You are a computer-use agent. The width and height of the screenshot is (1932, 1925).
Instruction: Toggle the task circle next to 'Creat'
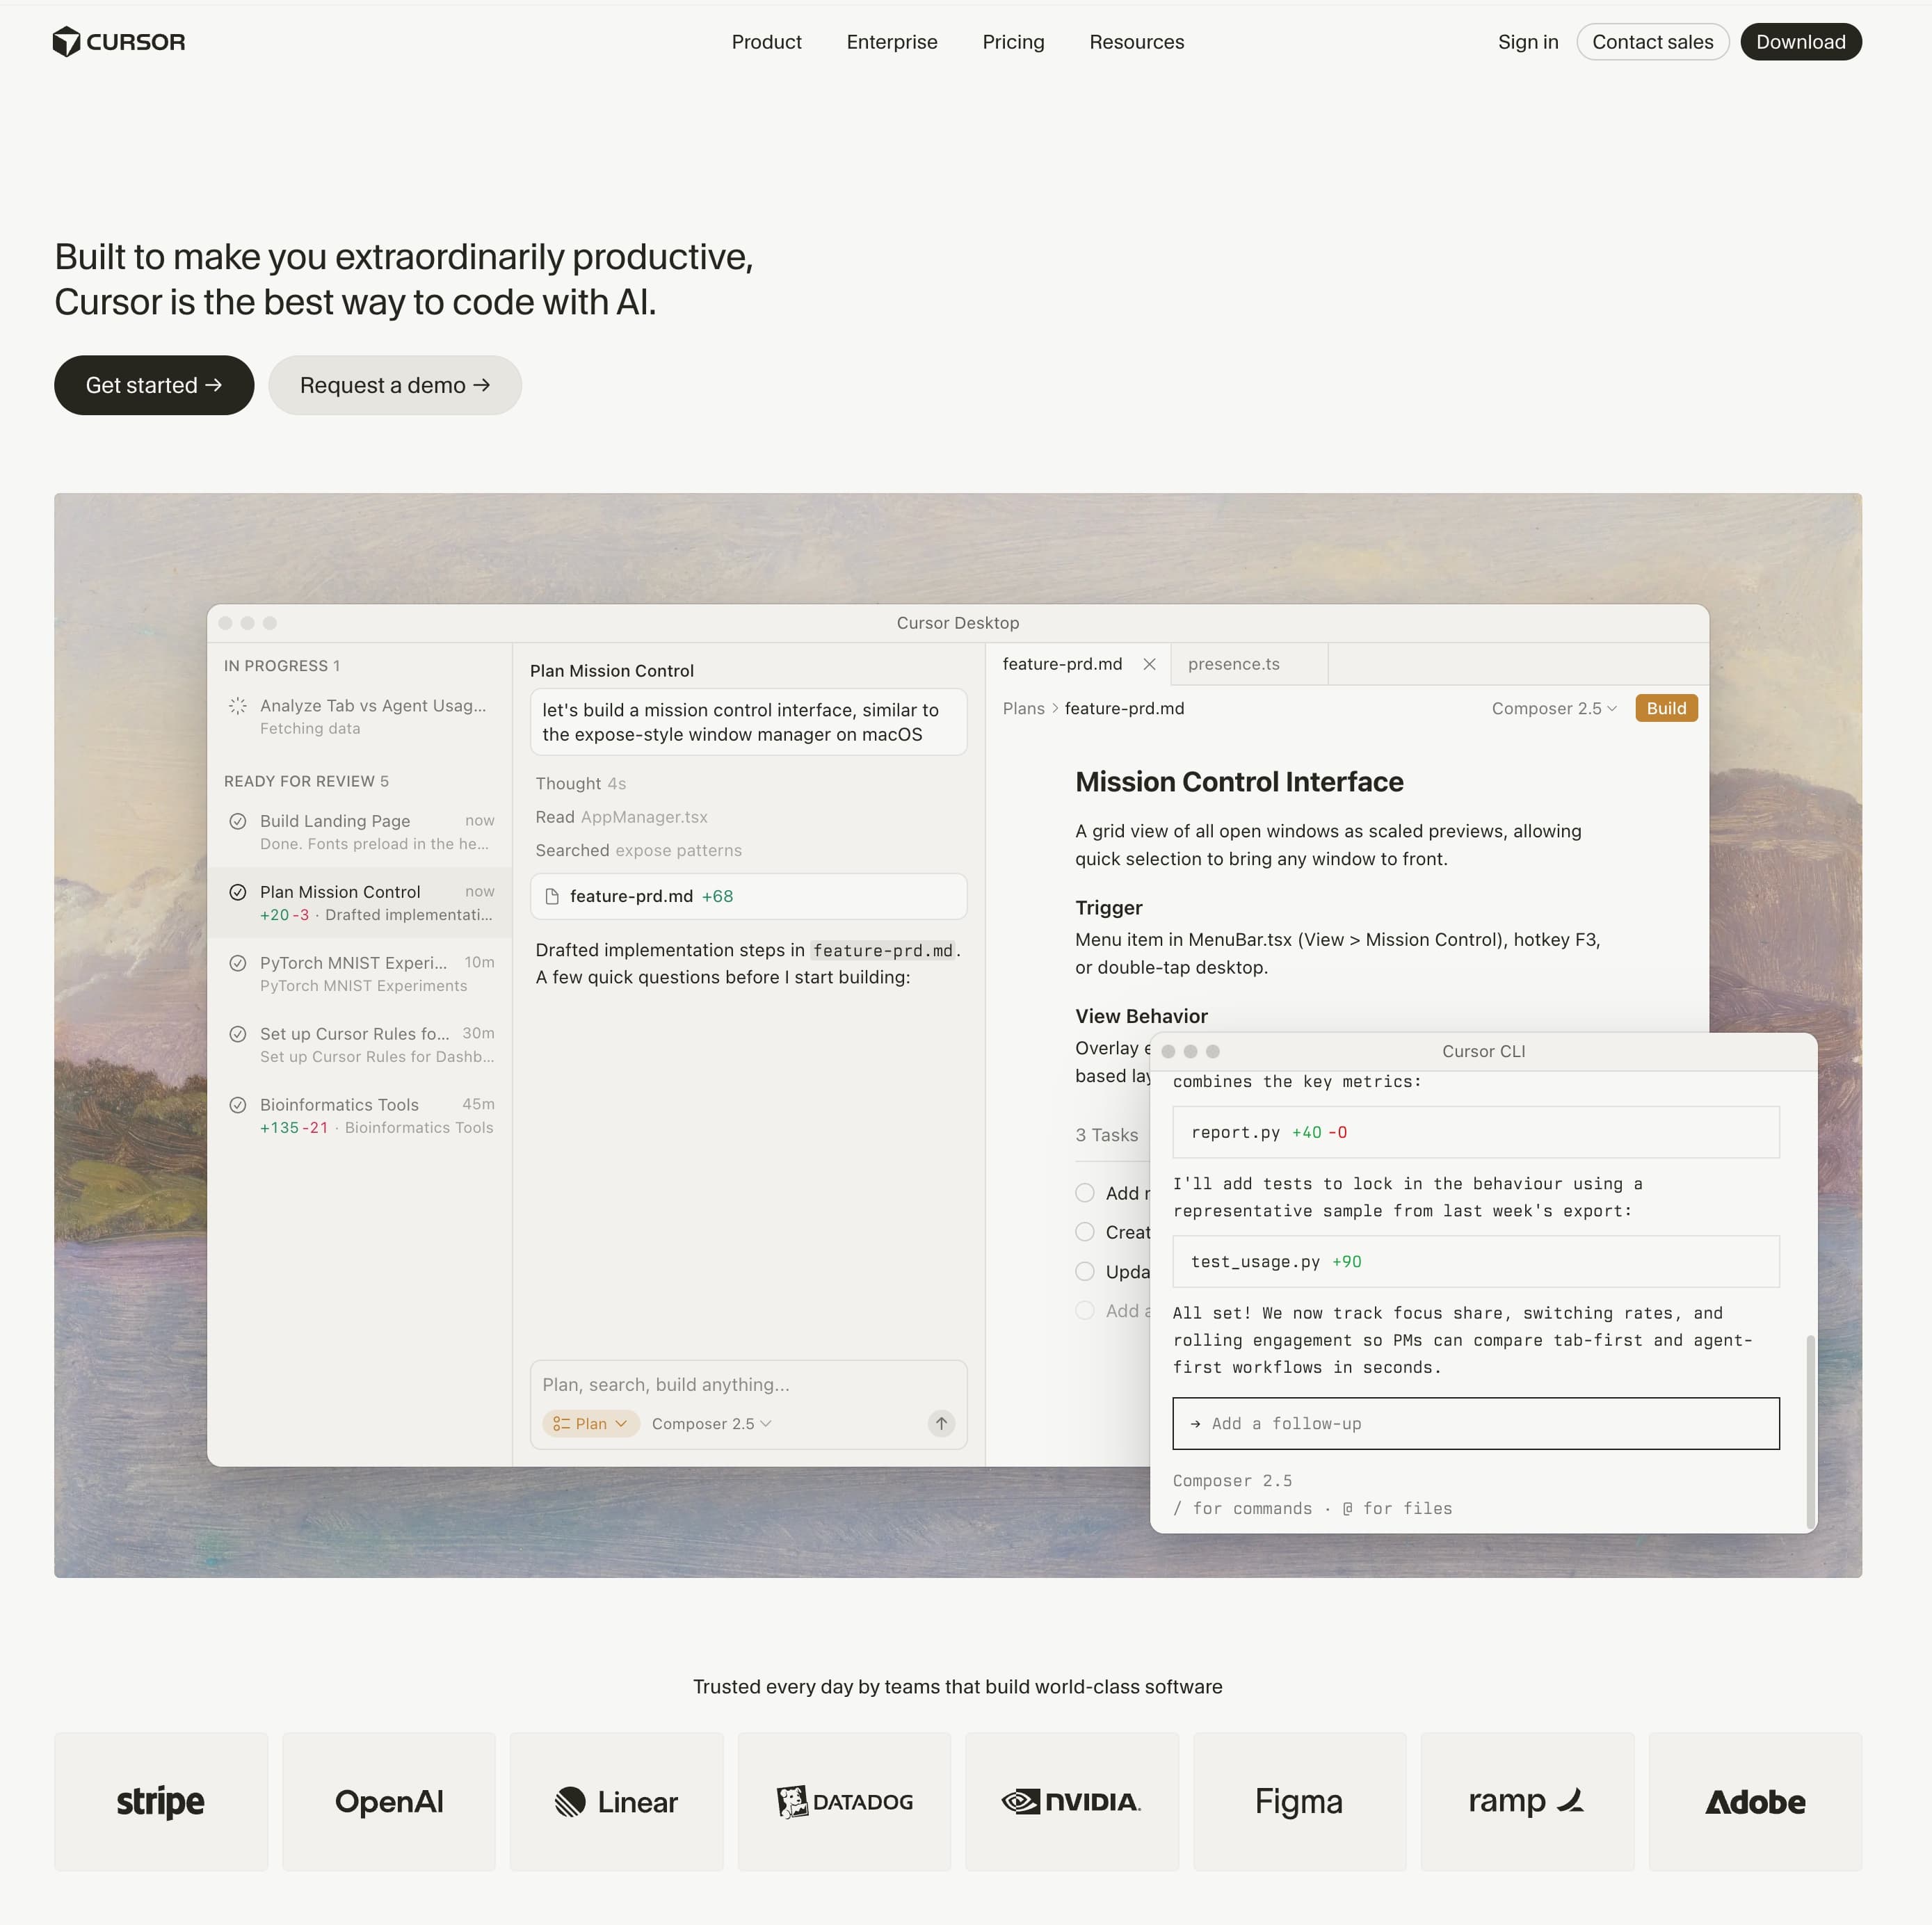point(1085,1232)
